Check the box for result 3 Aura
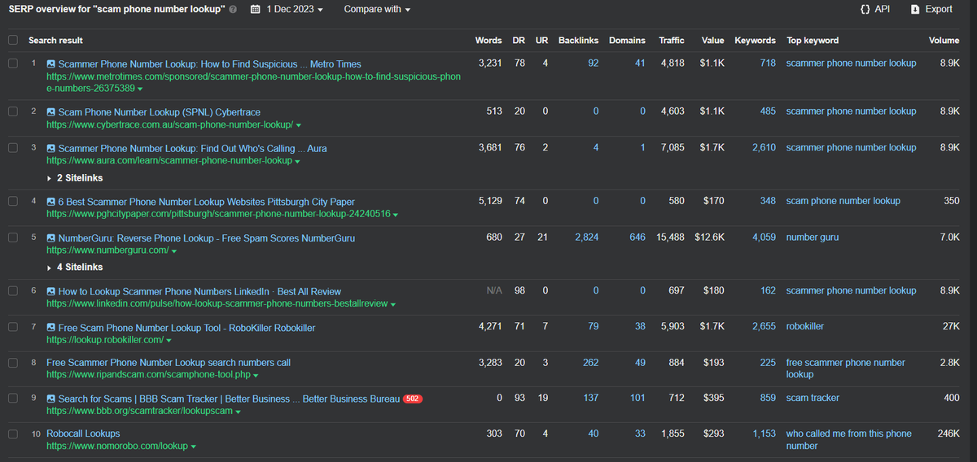This screenshot has height=462, width=977. coord(13,148)
